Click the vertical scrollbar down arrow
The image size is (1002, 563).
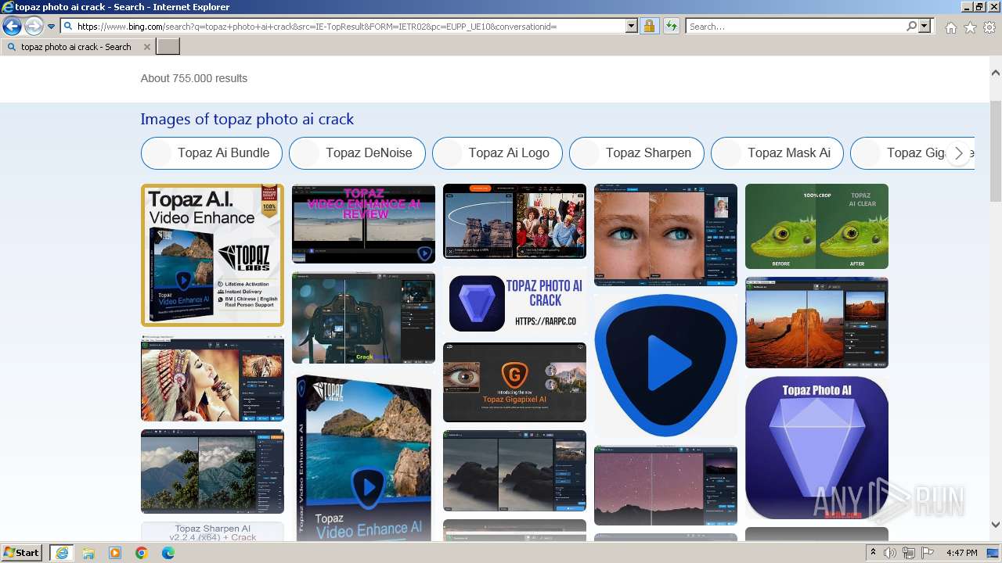coord(995,525)
